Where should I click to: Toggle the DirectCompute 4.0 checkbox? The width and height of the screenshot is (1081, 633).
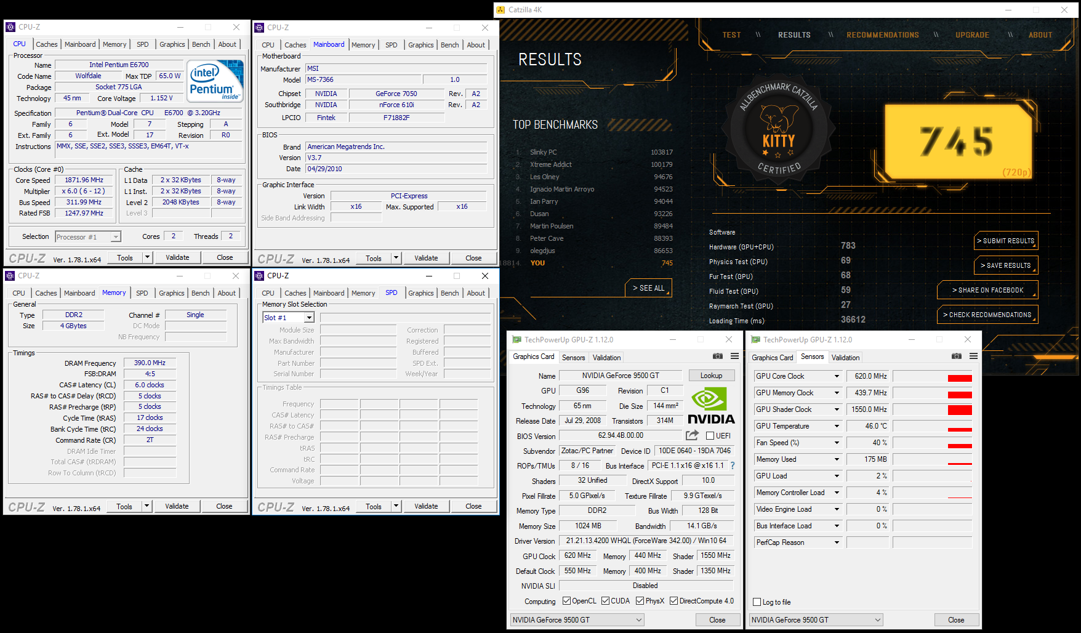[x=674, y=601]
